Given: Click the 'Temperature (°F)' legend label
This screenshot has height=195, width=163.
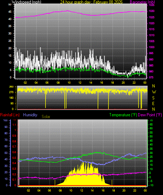Looking at the screenshot, I should click(x=123, y=115).
